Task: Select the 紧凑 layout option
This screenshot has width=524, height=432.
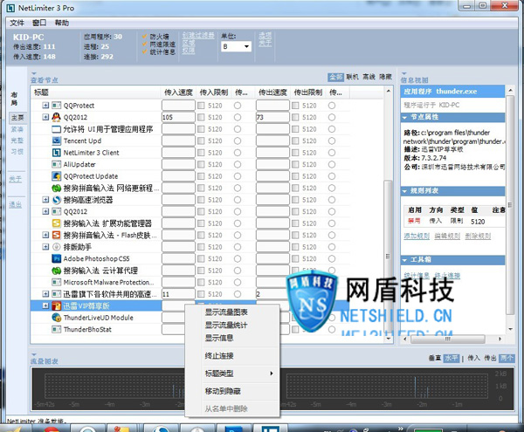Action: tap(17, 129)
